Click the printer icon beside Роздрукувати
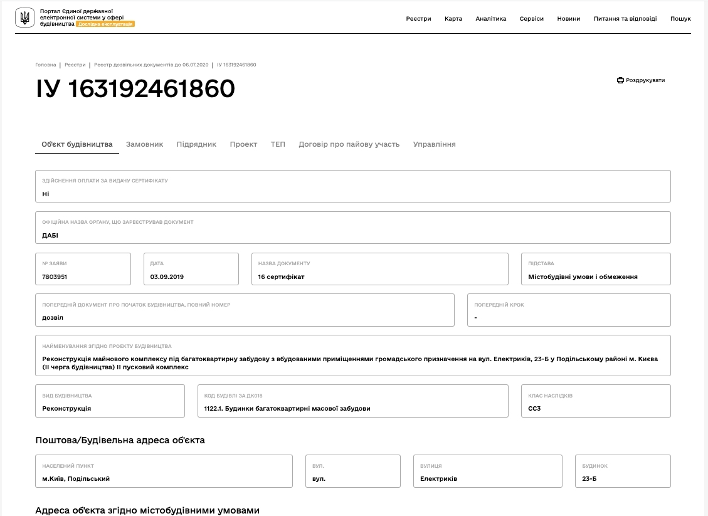 tap(620, 80)
